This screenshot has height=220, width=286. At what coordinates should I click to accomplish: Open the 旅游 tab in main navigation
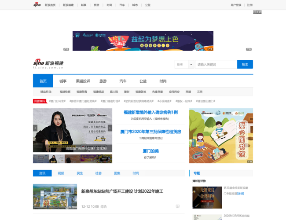click(x=103, y=81)
